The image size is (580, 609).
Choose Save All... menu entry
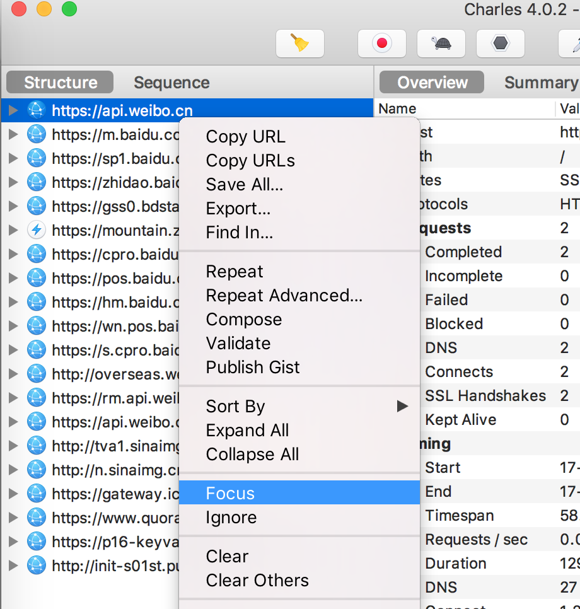coord(299,185)
